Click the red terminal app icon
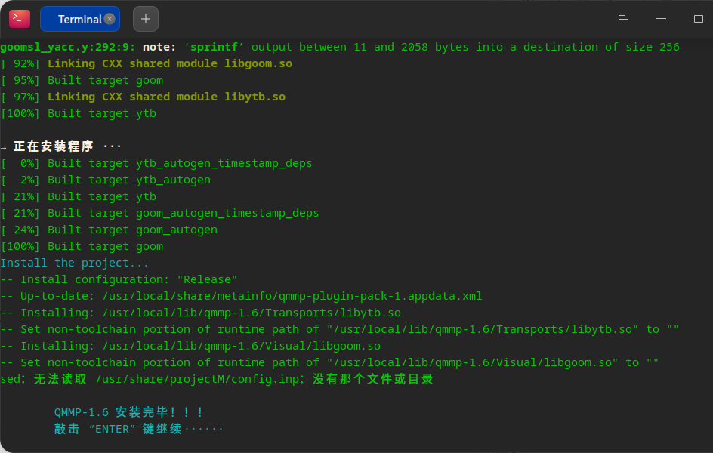Screen dimensions: 713x453 click(20, 19)
